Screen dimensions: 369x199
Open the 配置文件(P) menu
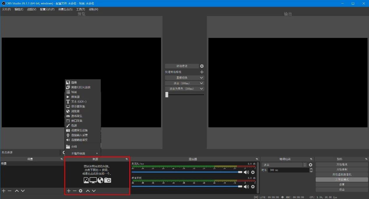pos(47,9)
